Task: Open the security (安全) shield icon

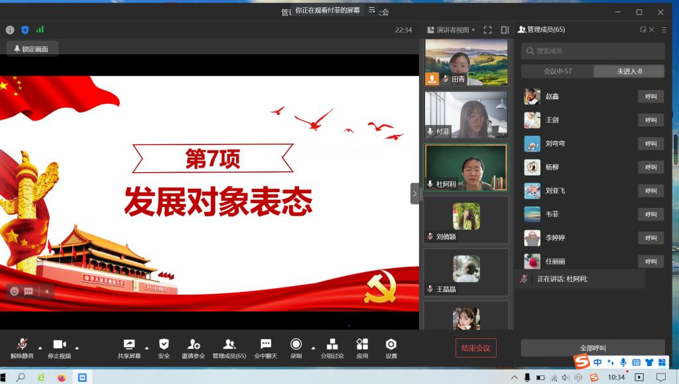Action: point(164,348)
